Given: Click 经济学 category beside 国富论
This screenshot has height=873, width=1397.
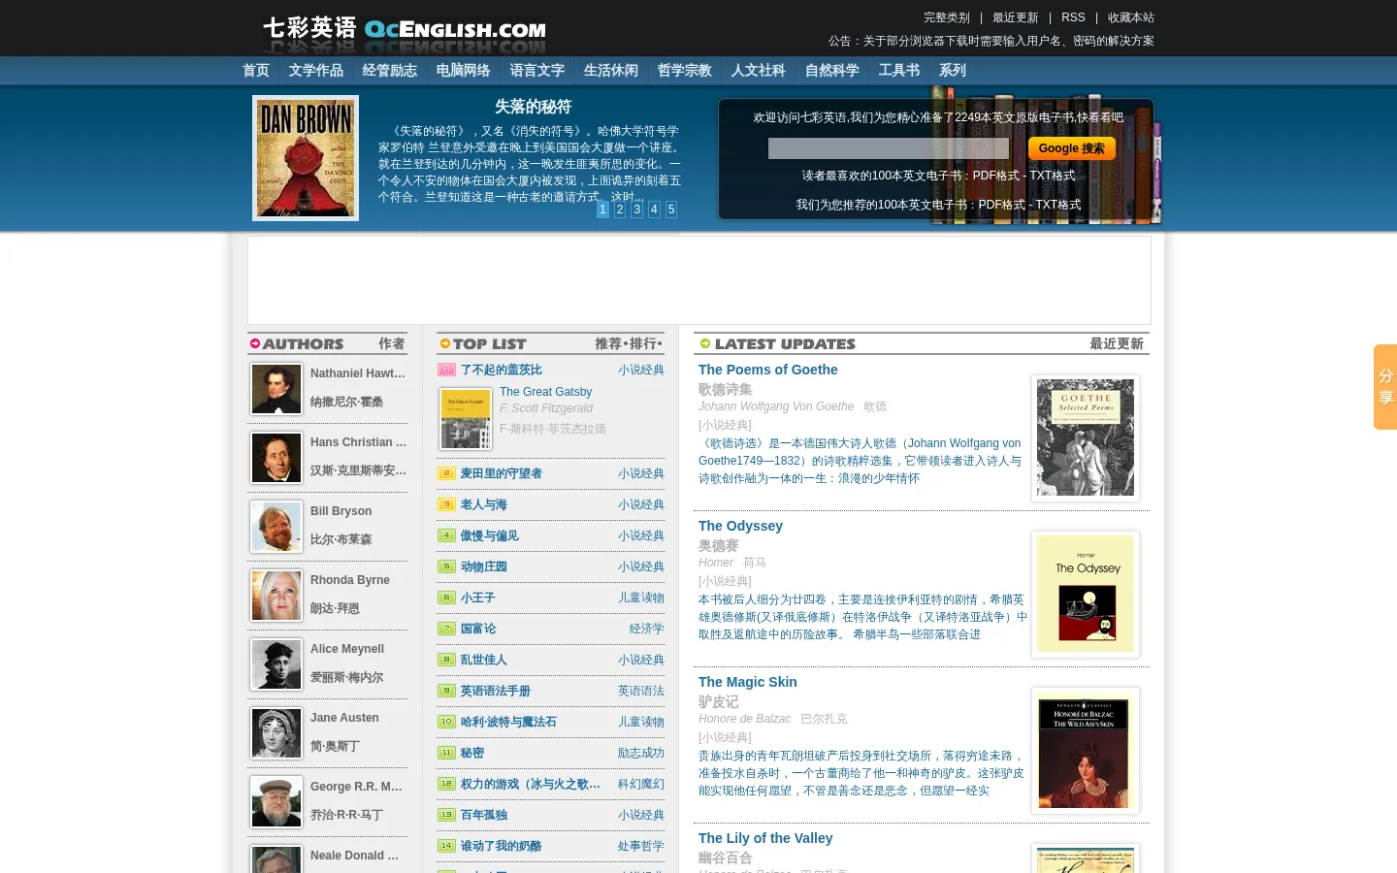Looking at the screenshot, I should point(647,629).
